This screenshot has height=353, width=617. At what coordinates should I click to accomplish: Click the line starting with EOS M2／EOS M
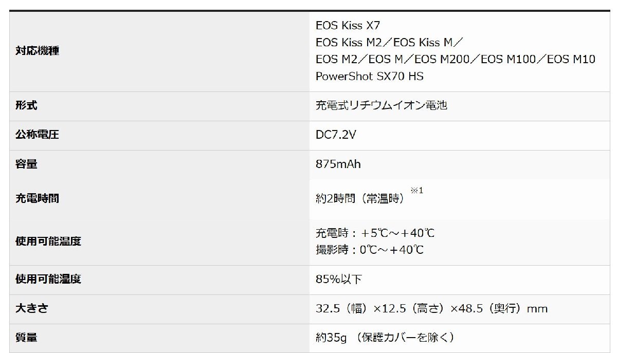(x=455, y=59)
